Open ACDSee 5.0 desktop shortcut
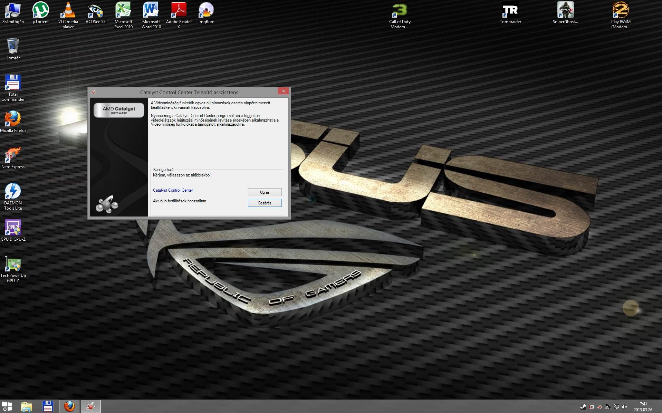Viewport: 662px width, 413px height. (x=96, y=14)
